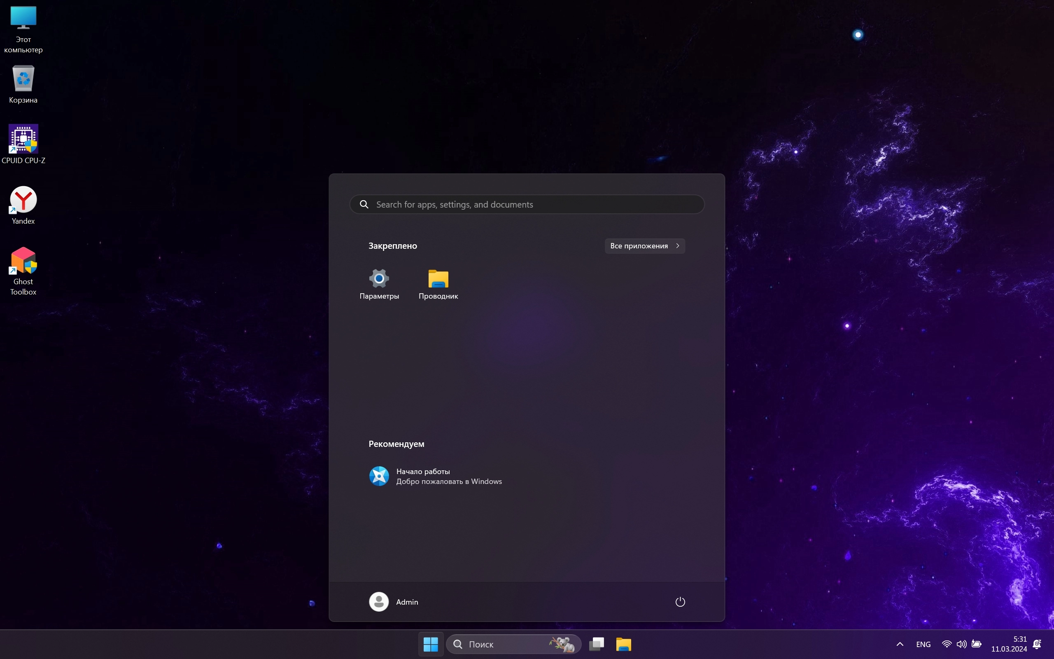The width and height of the screenshot is (1054, 659).
Task: Open pinned Проводник file explorer
Action: pyautogui.click(x=438, y=284)
